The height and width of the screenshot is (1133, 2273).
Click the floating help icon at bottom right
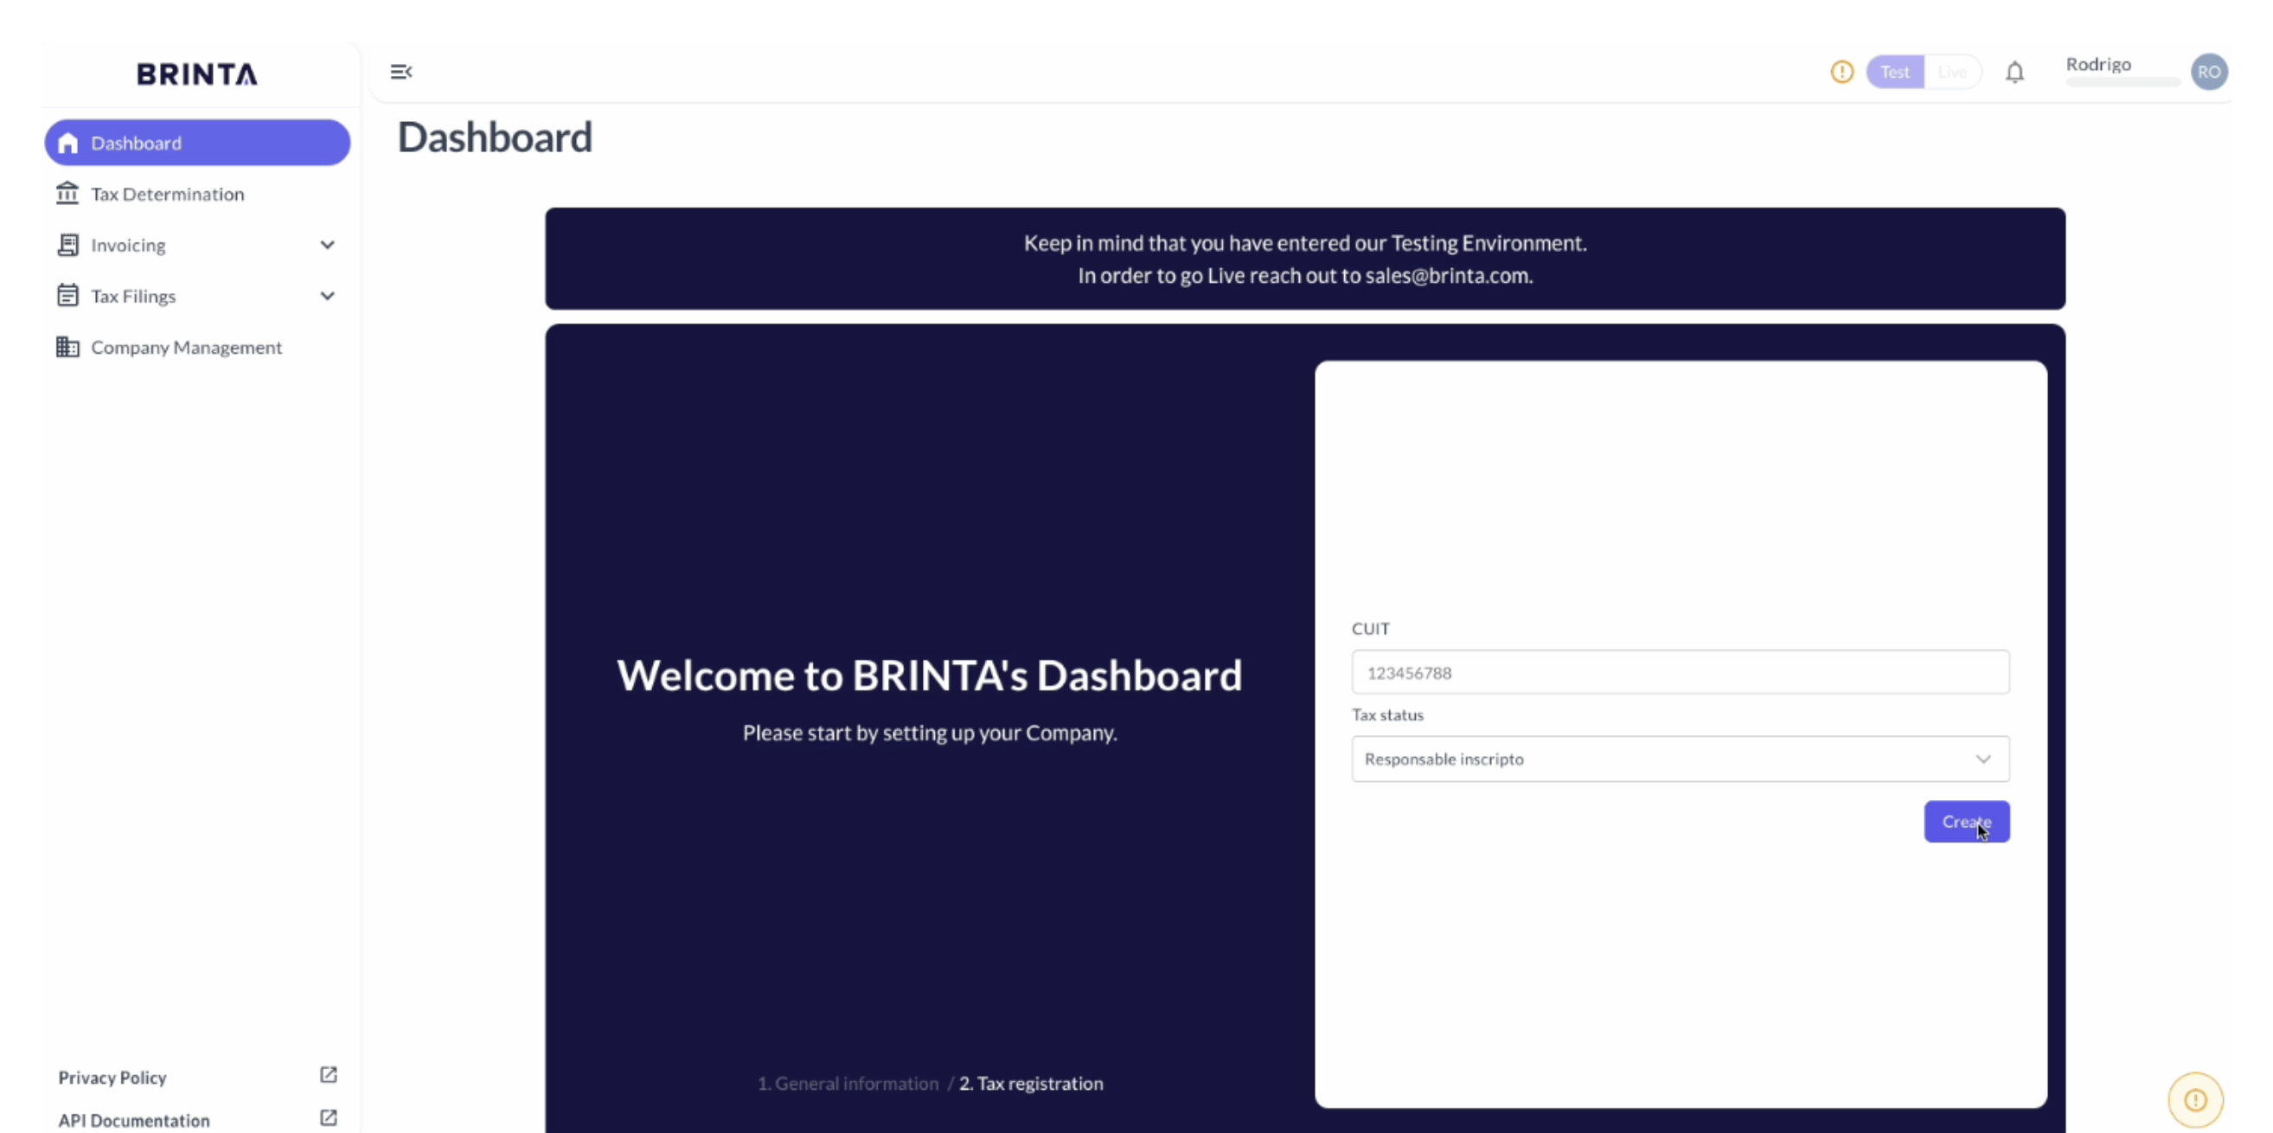coord(2195,1099)
